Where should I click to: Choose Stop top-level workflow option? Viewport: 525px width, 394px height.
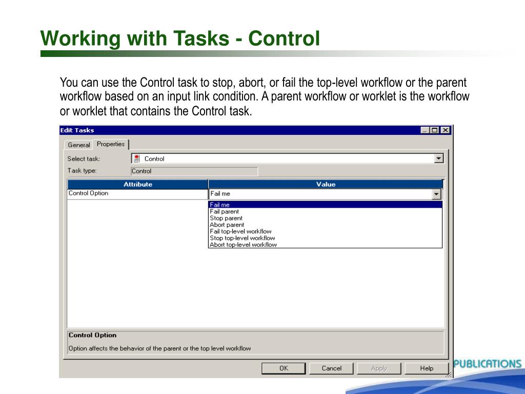click(325, 238)
